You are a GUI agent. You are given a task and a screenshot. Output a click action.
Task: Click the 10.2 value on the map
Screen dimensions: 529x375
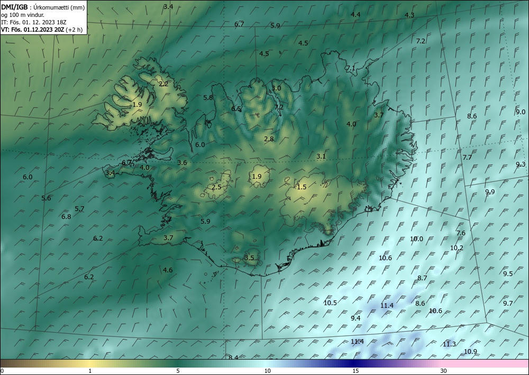[457, 248]
